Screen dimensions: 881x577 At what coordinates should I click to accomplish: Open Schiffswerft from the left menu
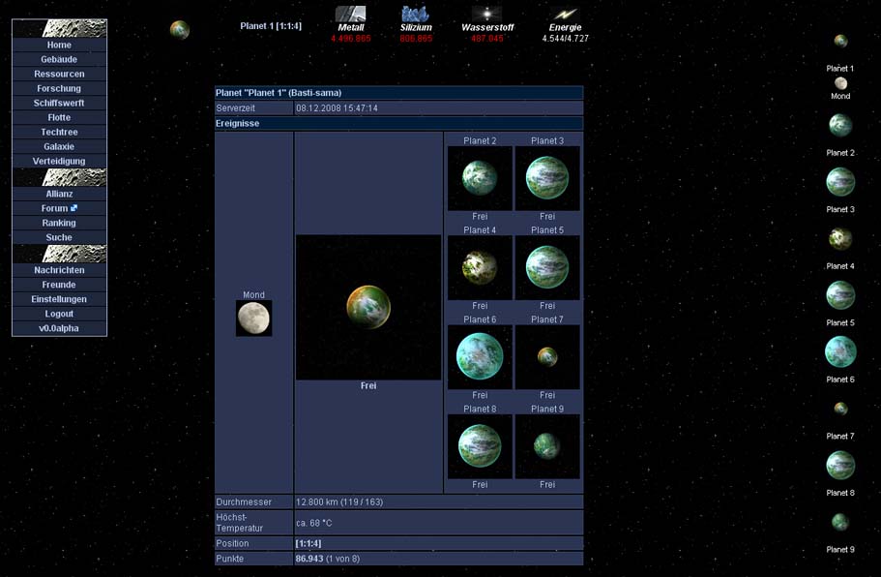(x=59, y=103)
